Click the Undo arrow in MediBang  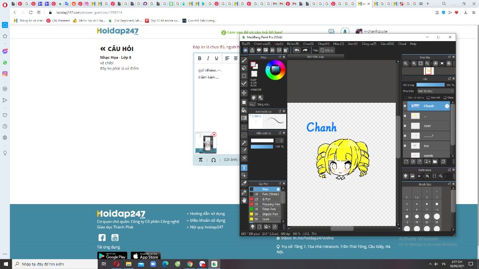point(297,50)
